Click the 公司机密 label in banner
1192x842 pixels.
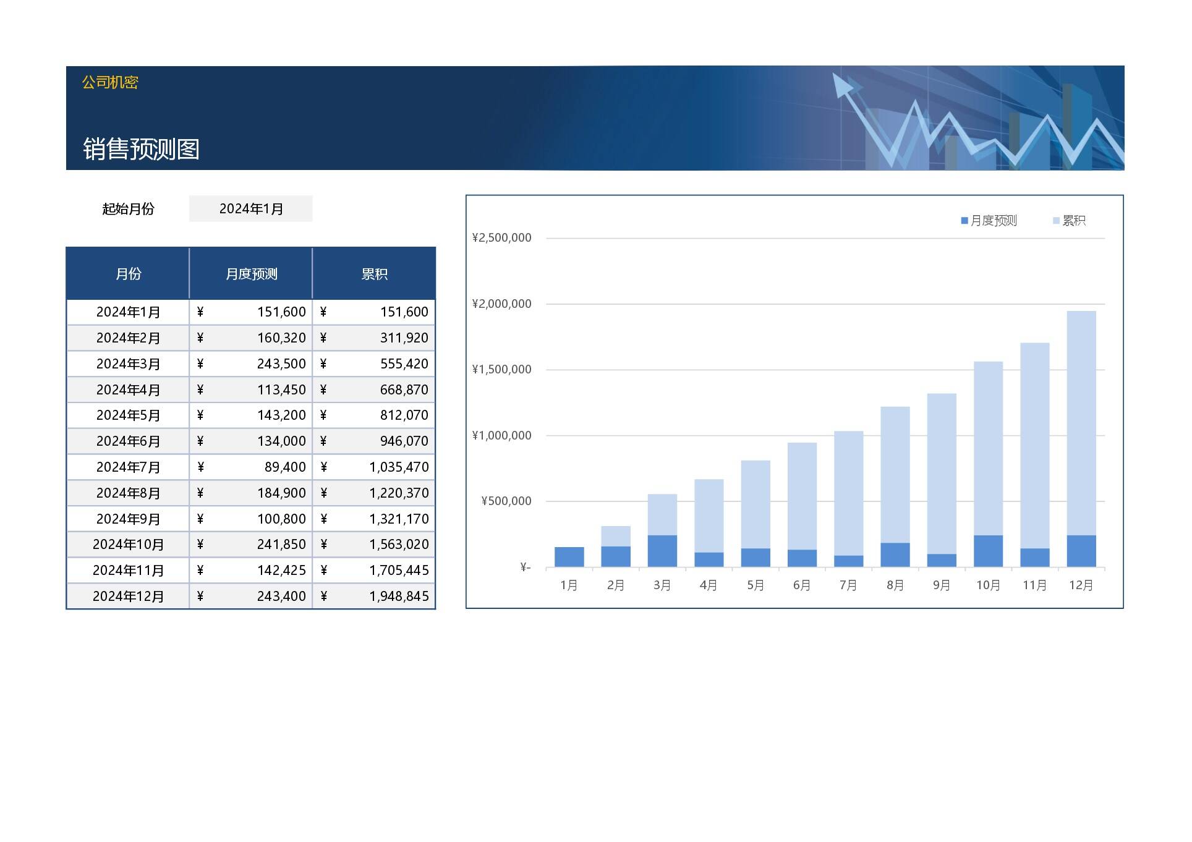coord(110,82)
